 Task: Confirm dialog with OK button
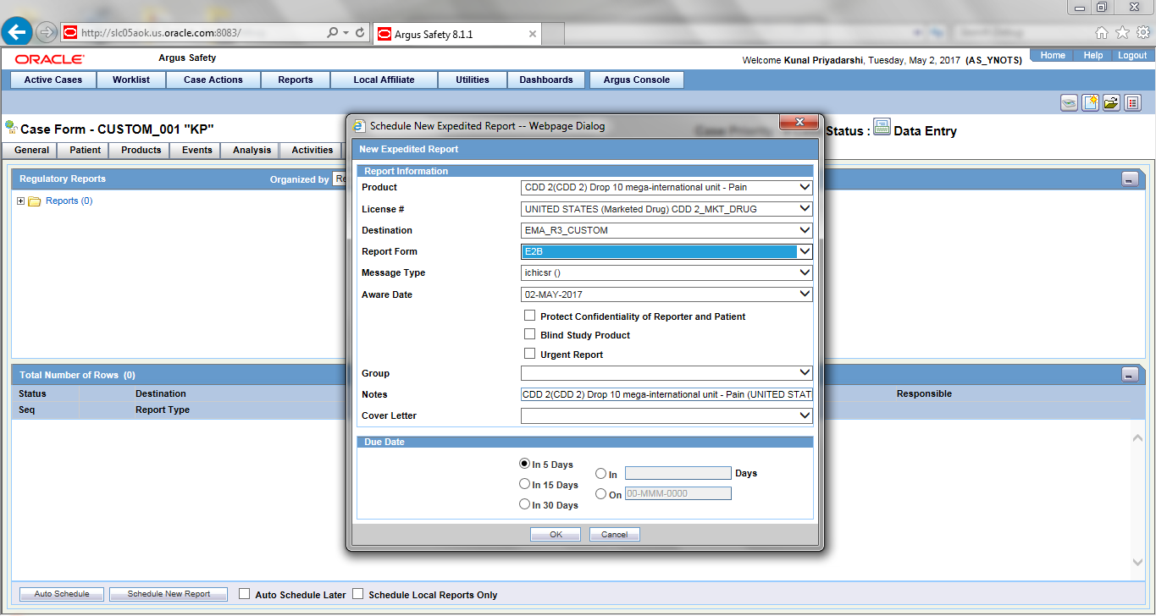tap(556, 534)
